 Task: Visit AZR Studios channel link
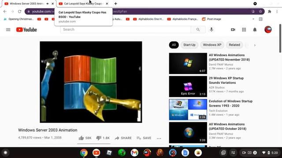(216, 87)
